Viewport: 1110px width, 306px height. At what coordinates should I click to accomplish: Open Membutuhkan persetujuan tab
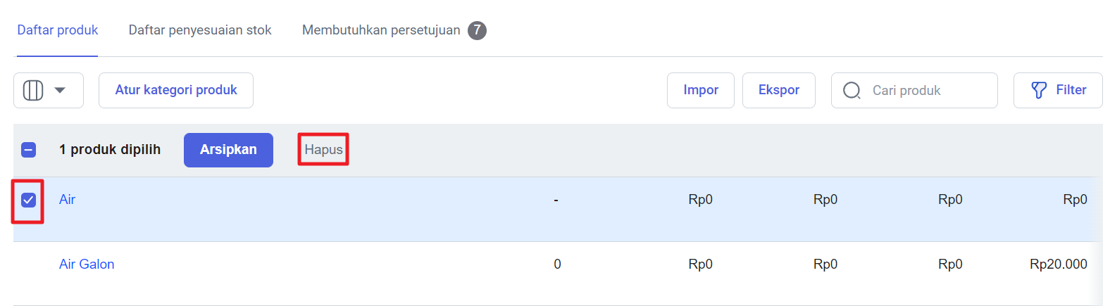(381, 30)
